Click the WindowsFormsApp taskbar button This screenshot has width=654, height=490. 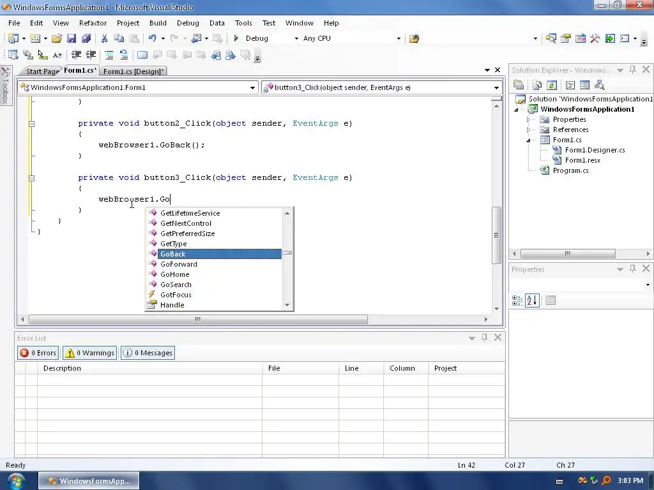pos(89,481)
